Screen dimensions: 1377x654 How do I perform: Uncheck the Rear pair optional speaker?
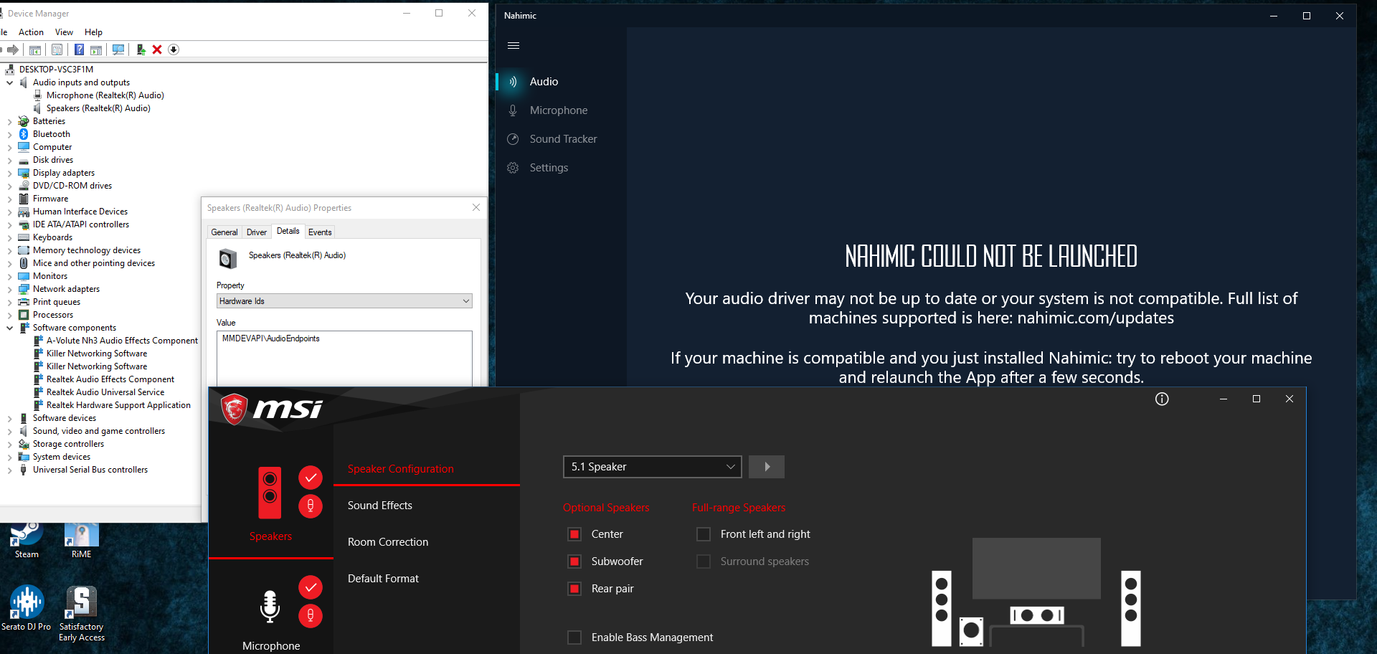point(574,589)
